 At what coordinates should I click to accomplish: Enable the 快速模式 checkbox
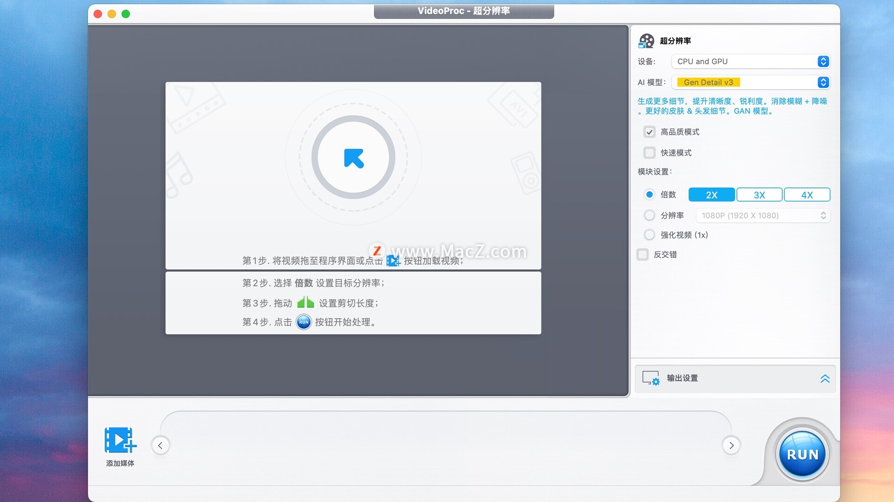click(x=649, y=153)
